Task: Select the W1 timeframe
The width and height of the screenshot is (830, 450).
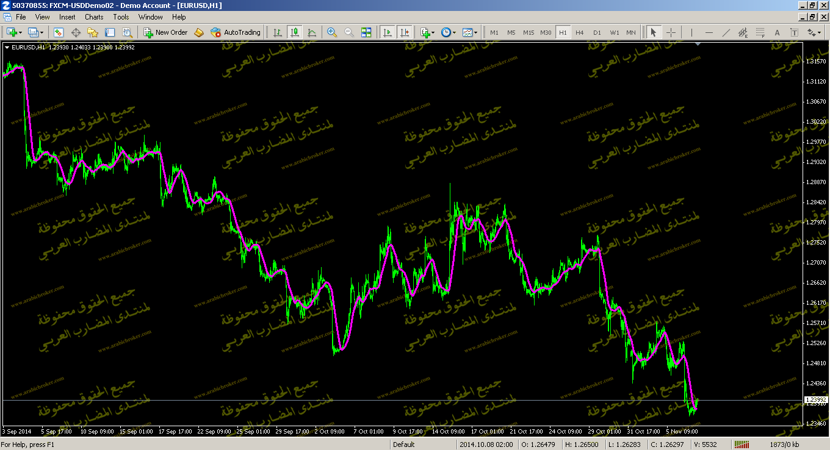Action: click(614, 32)
